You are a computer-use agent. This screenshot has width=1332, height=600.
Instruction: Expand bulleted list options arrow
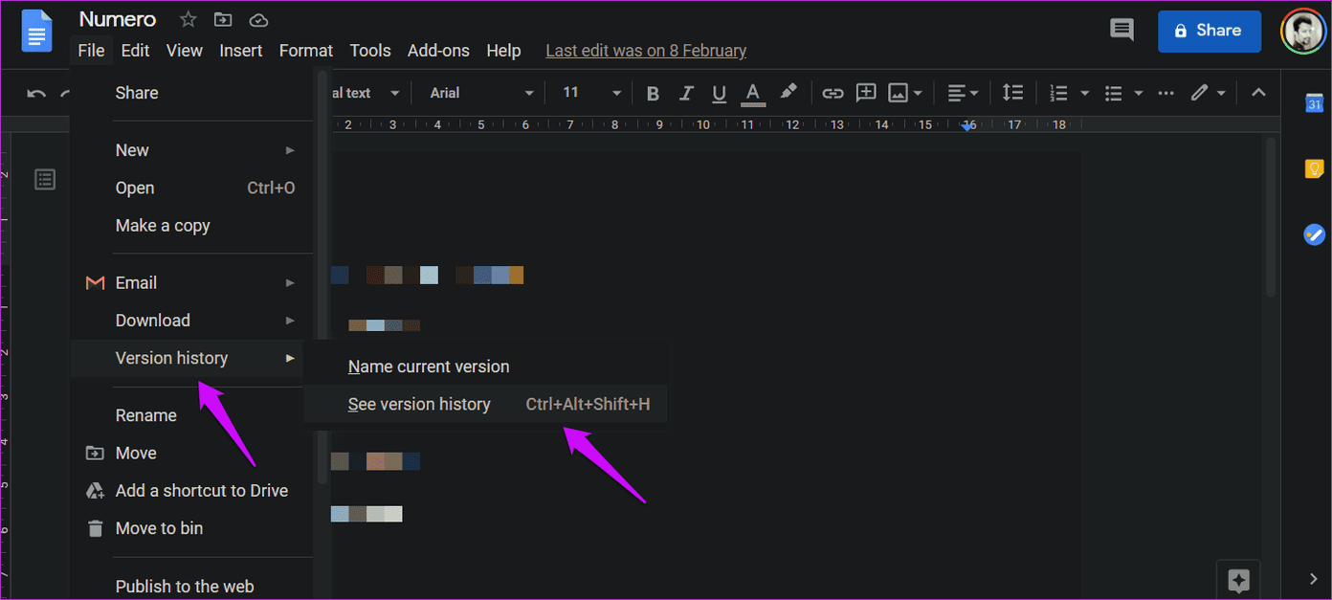(x=1139, y=93)
